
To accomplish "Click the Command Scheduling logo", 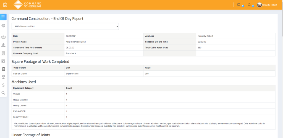I will click(x=28, y=5).
